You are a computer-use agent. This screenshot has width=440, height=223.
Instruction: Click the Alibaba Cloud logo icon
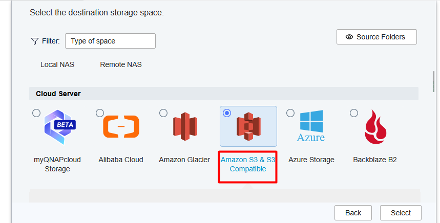coord(121,126)
